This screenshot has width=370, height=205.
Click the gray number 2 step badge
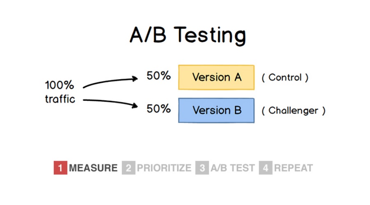(x=129, y=168)
